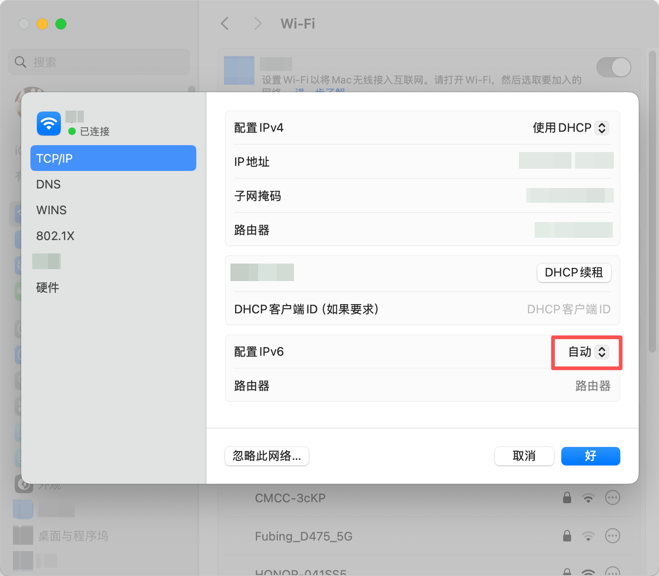This screenshot has height=576, width=659.
Task: Click the DHCP续租 button
Action: 574,273
